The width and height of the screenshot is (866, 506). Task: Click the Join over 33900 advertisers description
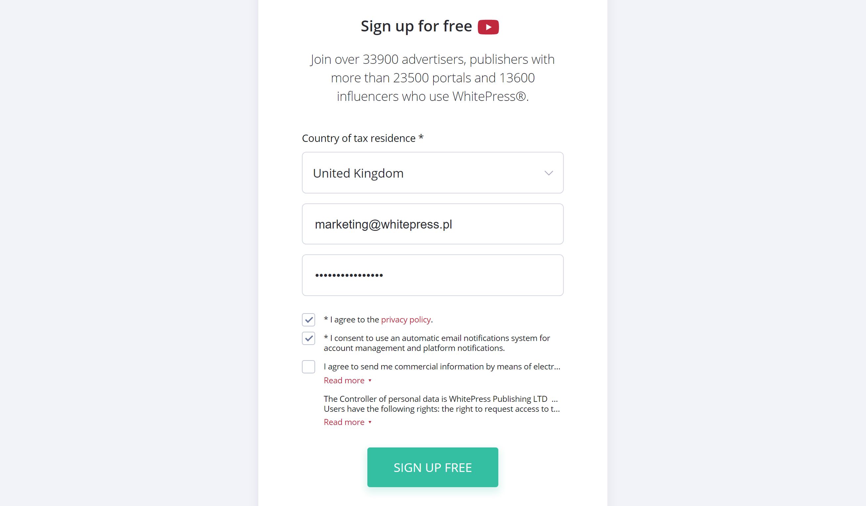click(x=432, y=78)
